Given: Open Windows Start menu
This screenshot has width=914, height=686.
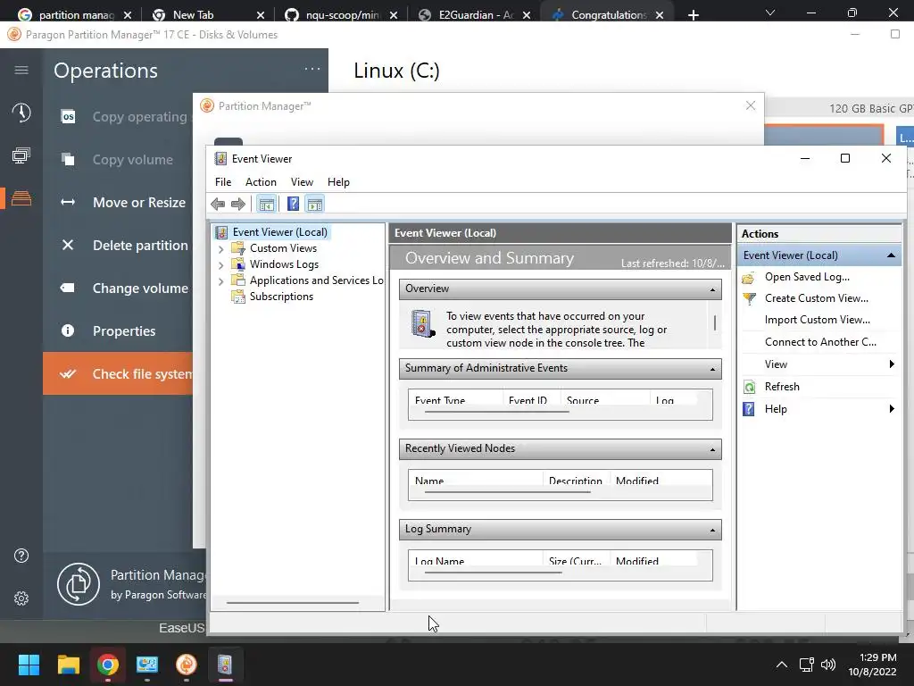Looking at the screenshot, I should 29,665.
